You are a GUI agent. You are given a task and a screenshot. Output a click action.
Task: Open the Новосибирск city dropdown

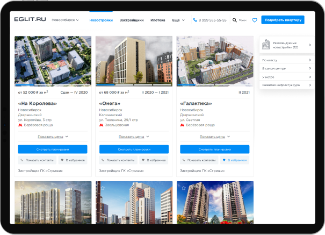pyautogui.click(x=65, y=20)
